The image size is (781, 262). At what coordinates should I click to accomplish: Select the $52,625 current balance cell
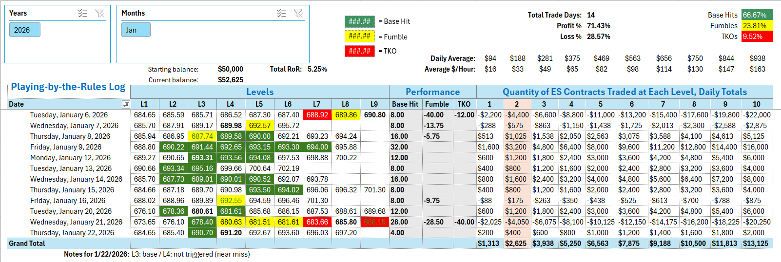(x=230, y=80)
